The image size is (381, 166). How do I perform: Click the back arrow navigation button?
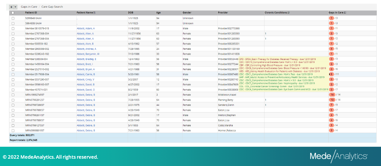pyautogui.click(x=11, y=7)
